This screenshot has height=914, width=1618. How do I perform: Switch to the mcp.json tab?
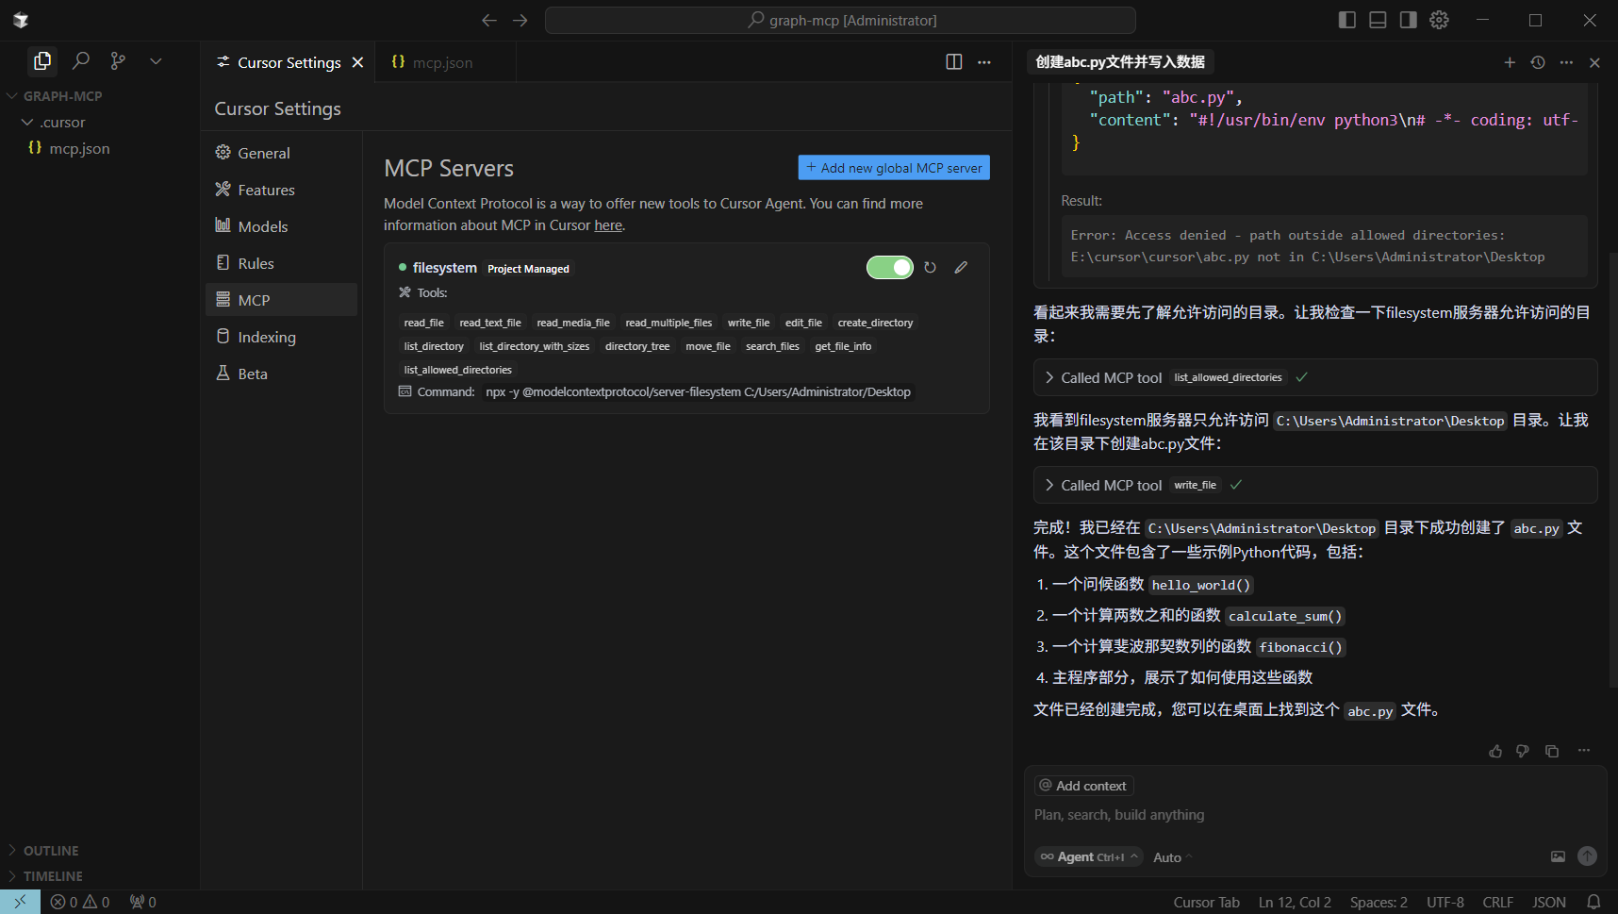(x=445, y=62)
